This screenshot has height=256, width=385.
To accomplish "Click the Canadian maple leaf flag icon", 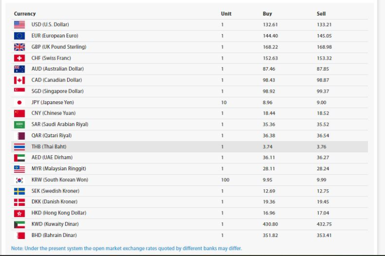I will 20,80.
